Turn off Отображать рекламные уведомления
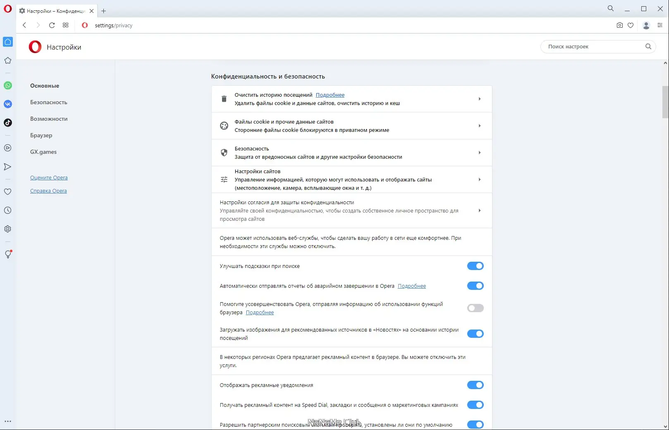The width and height of the screenshot is (669, 430). tap(475, 385)
